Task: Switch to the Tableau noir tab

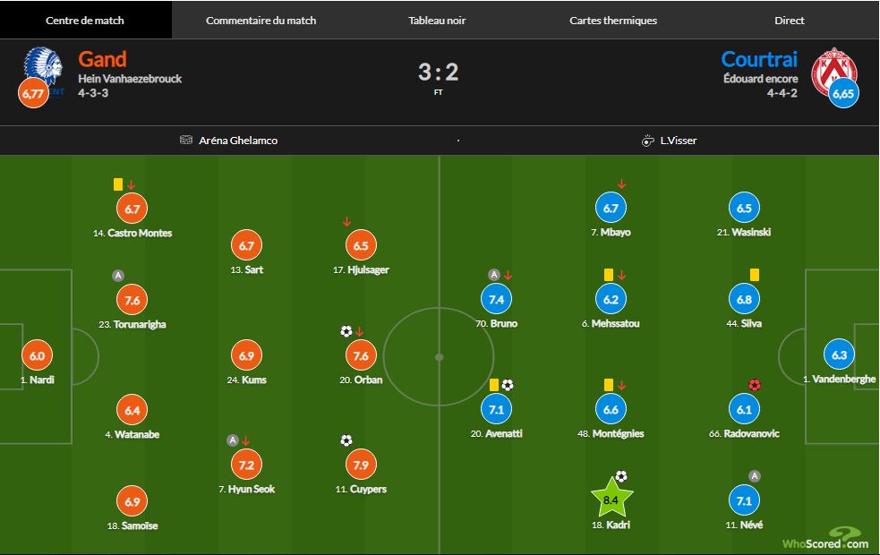Action: [x=437, y=20]
